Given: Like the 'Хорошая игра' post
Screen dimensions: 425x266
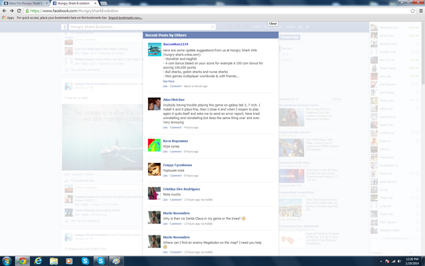Looking at the screenshot, I should (x=165, y=176).
